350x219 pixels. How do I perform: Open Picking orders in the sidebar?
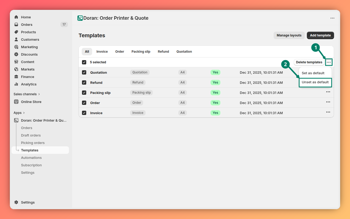coord(33,143)
